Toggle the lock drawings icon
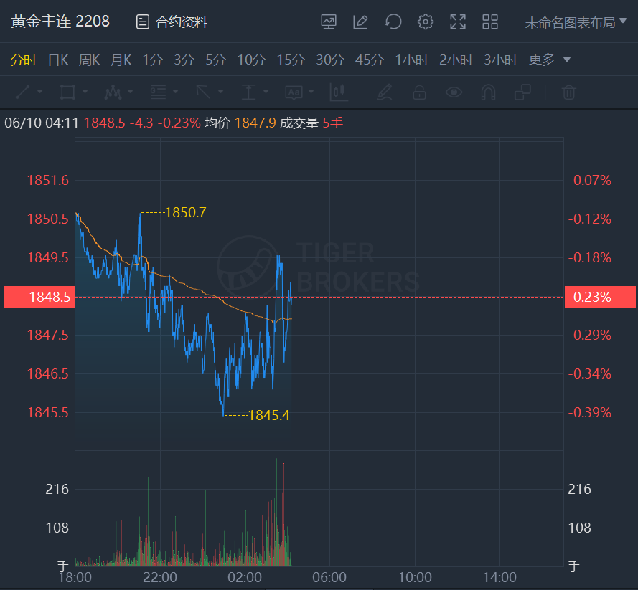The height and width of the screenshot is (590, 638). pos(419,92)
